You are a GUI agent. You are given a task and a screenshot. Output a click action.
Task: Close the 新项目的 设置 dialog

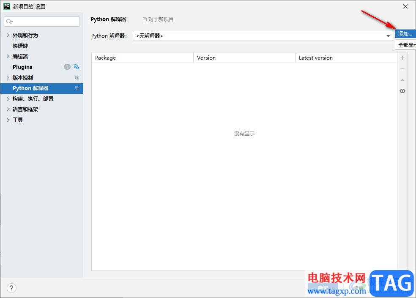405,6
